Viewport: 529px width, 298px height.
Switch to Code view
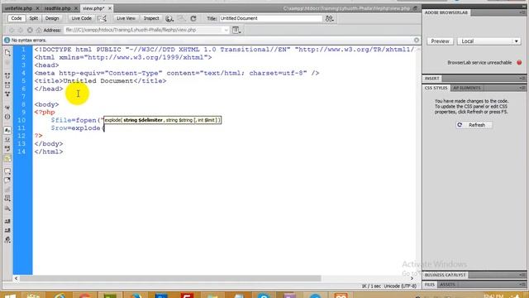click(17, 18)
